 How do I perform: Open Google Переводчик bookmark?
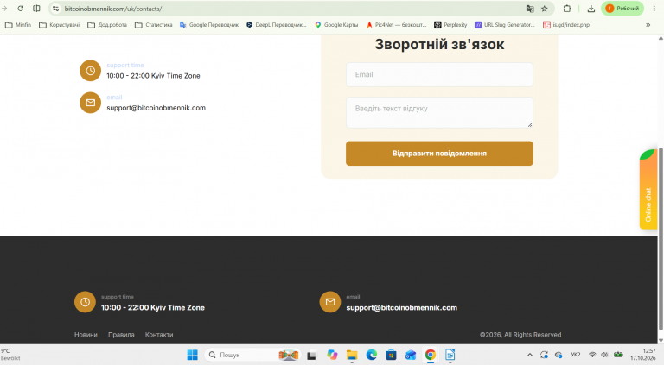coord(209,25)
